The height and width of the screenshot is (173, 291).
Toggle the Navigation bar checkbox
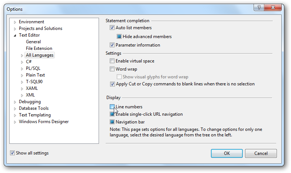pyautogui.click(x=112, y=122)
